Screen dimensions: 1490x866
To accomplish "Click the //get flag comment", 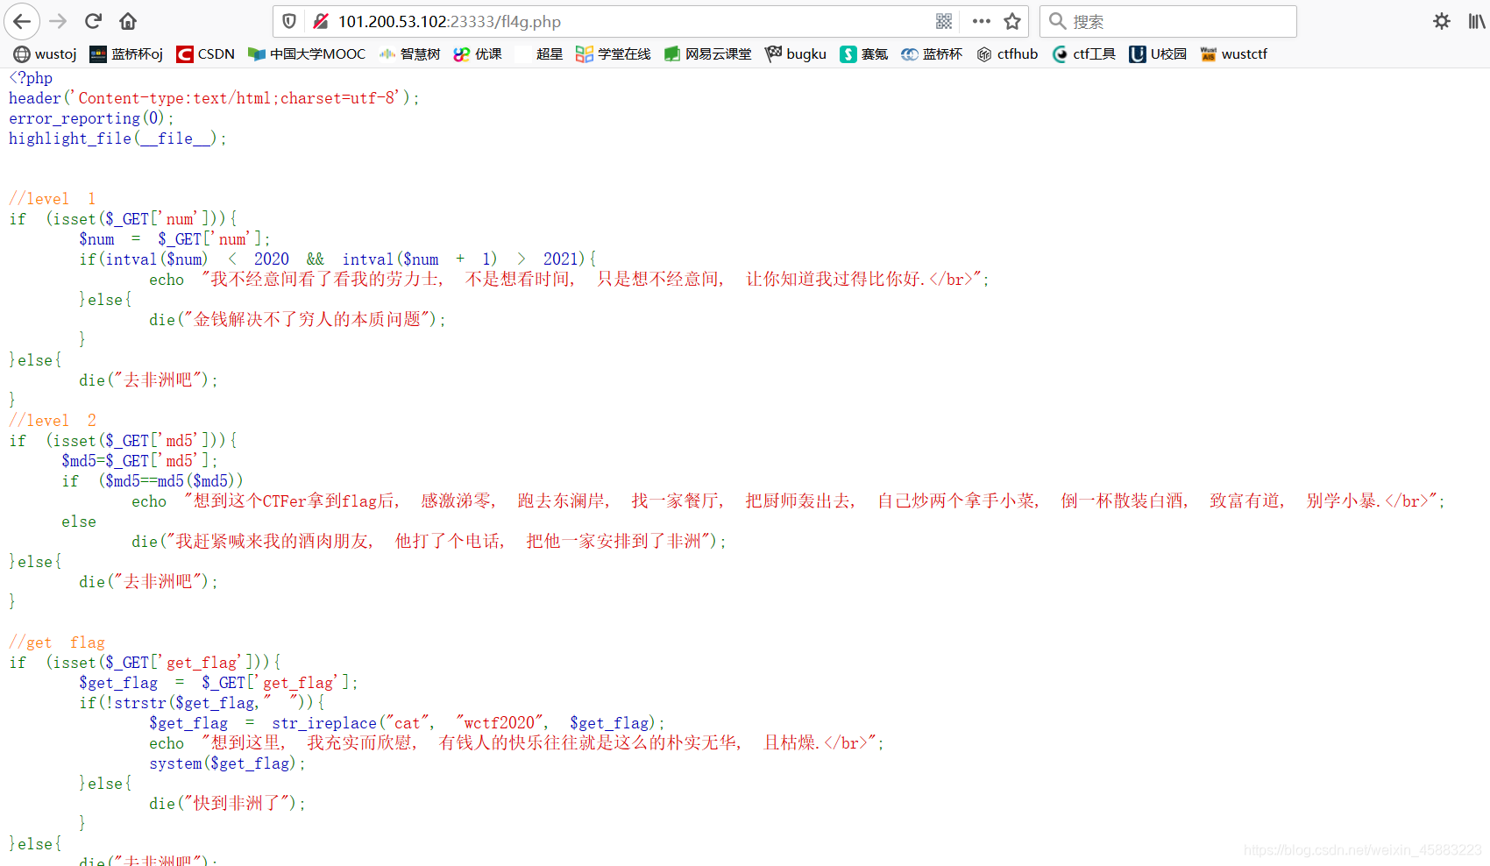I will point(57,642).
